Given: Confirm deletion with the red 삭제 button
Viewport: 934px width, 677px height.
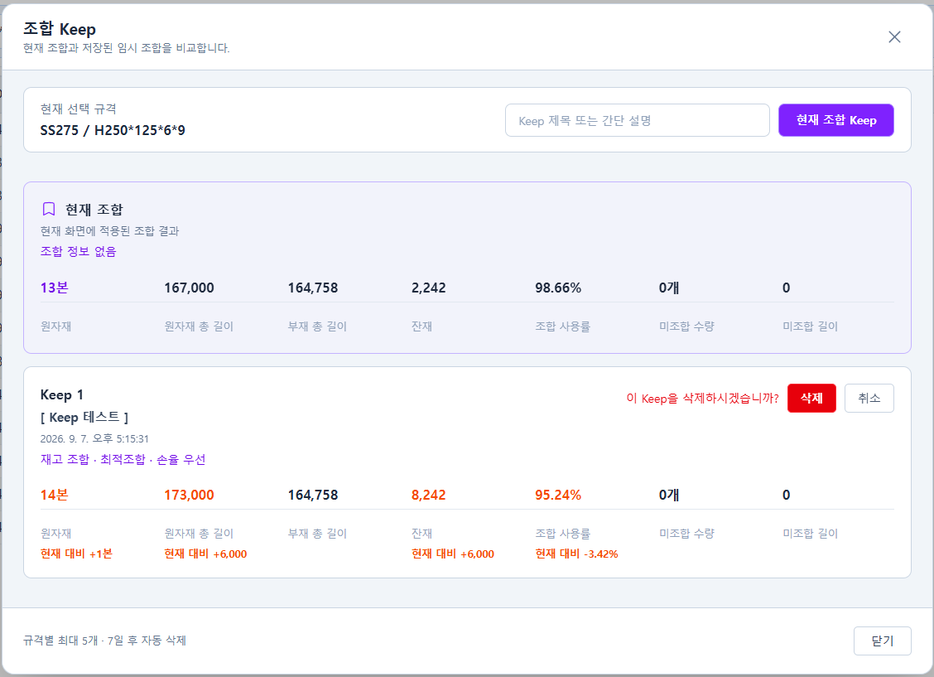Looking at the screenshot, I should pos(811,398).
